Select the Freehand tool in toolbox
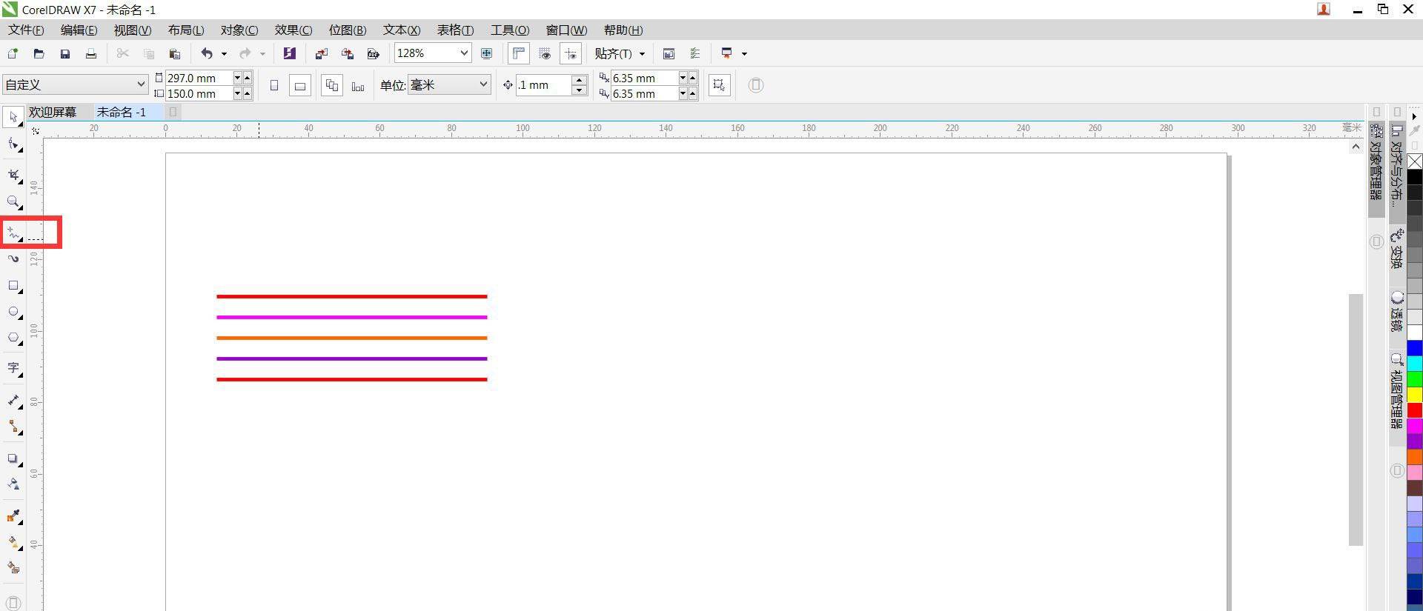The height and width of the screenshot is (611, 1423). pyautogui.click(x=13, y=233)
